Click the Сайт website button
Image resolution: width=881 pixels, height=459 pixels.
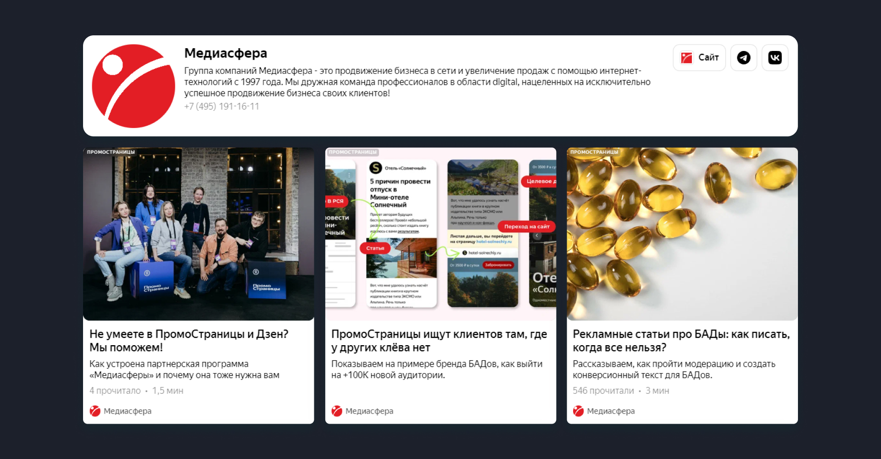699,58
